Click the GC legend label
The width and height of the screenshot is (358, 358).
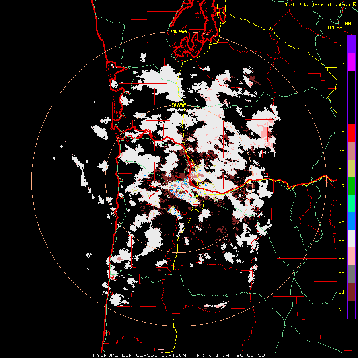coord(341,274)
